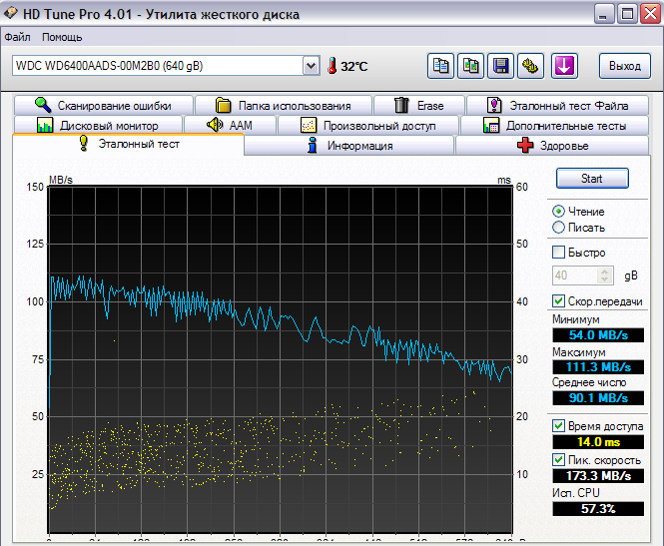The image size is (664, 546).
Task: Click the gB size input field
Action: click(x=575, y=274)
